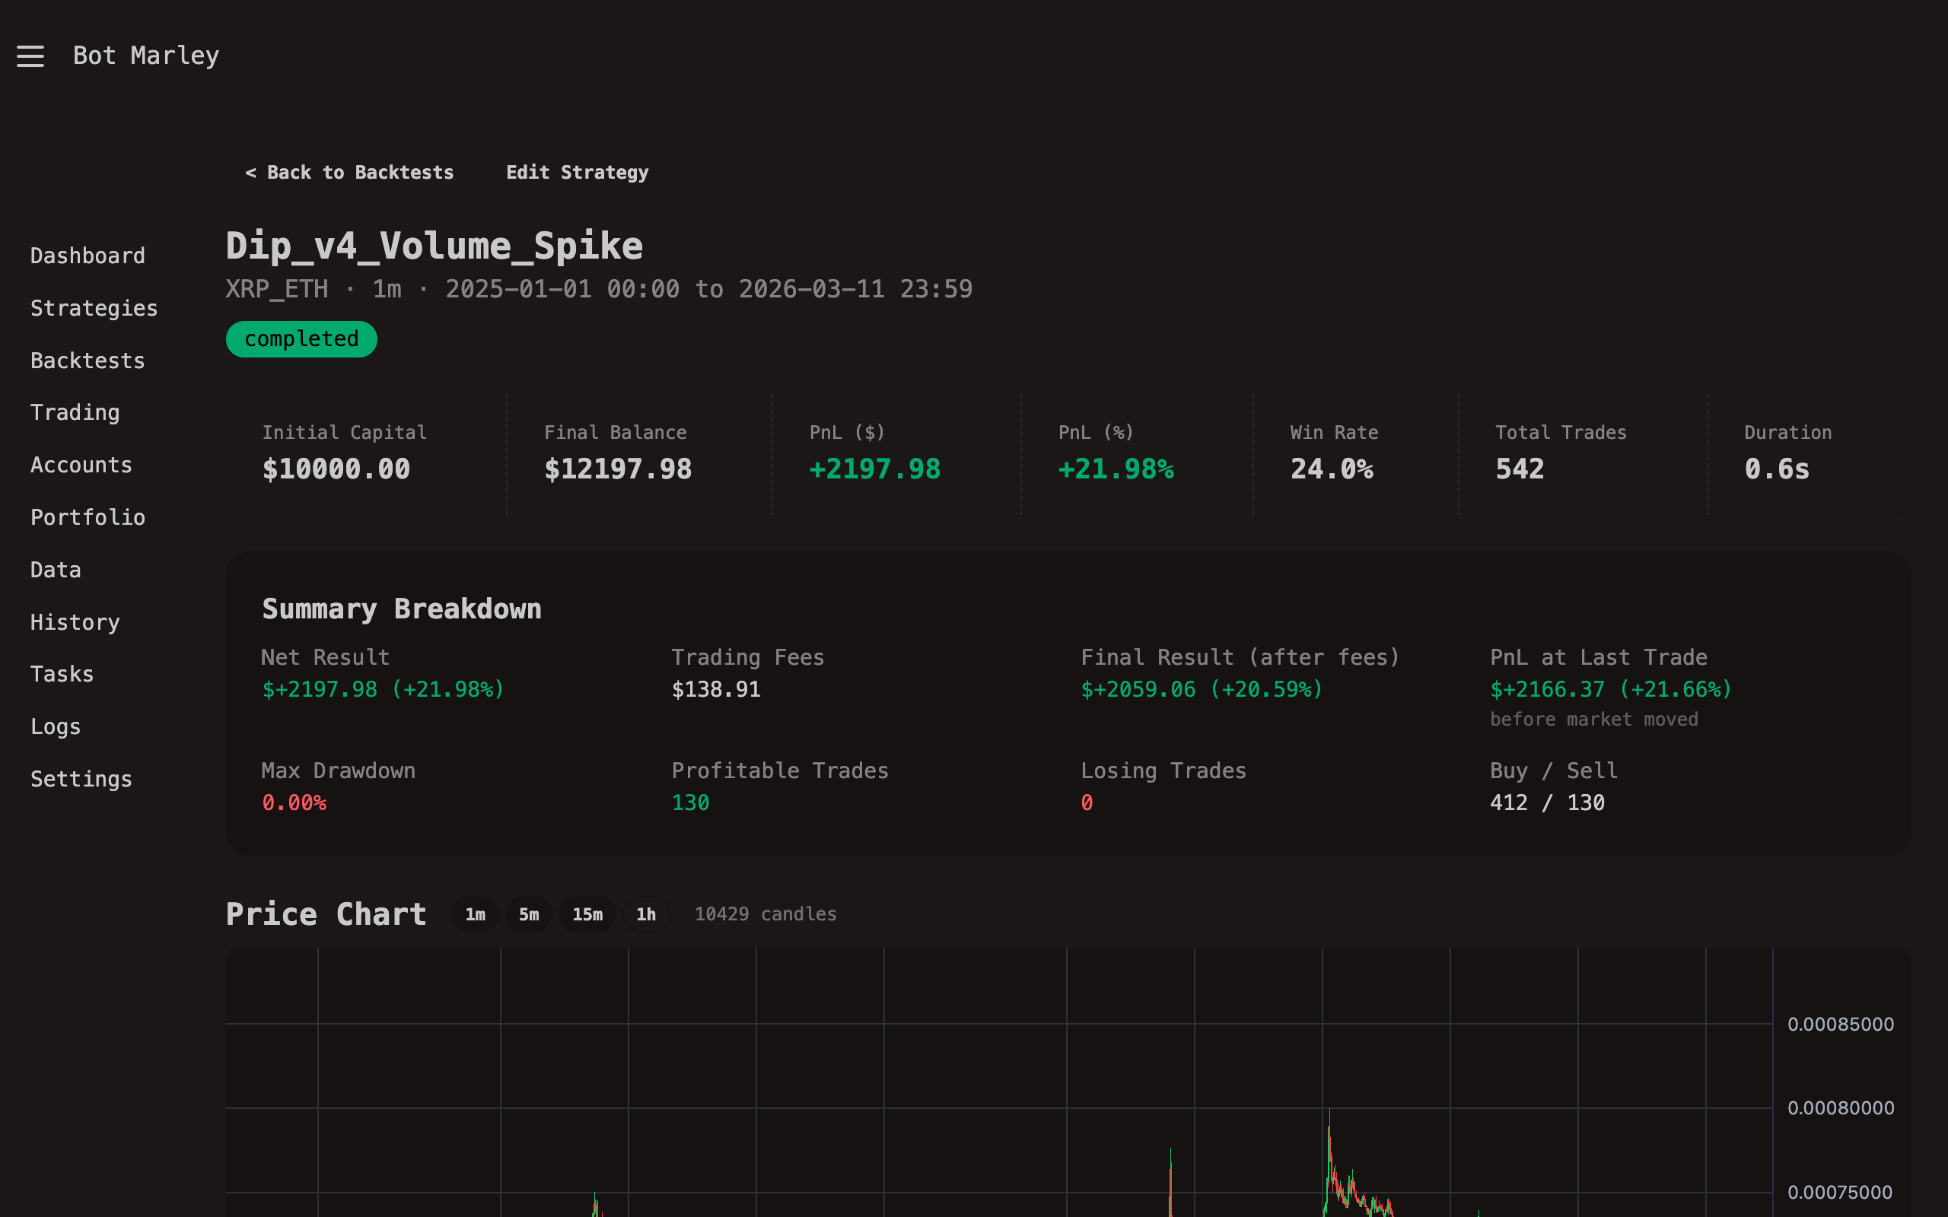Select the 1m chart timeframe
This screenshot has height=1217, width=1948.
[475, 914]
